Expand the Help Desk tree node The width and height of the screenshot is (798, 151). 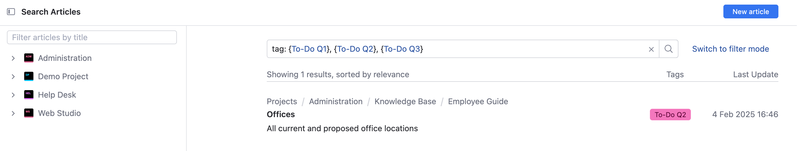(13, 95)
